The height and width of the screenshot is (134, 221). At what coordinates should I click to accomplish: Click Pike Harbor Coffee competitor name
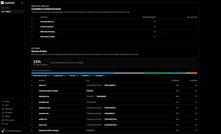pyautogui.click(x=48, y=37)
